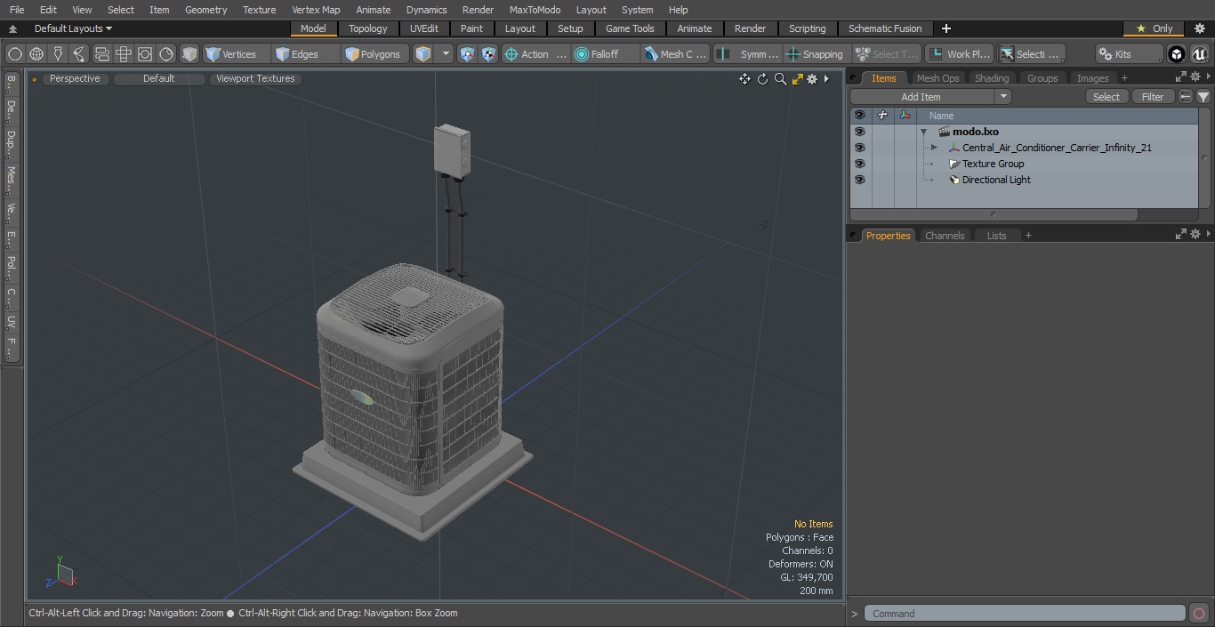Open the Add Item dropdown arrow
Viewport: 1215px width, 627px height.
click(x=1003, y=96)
